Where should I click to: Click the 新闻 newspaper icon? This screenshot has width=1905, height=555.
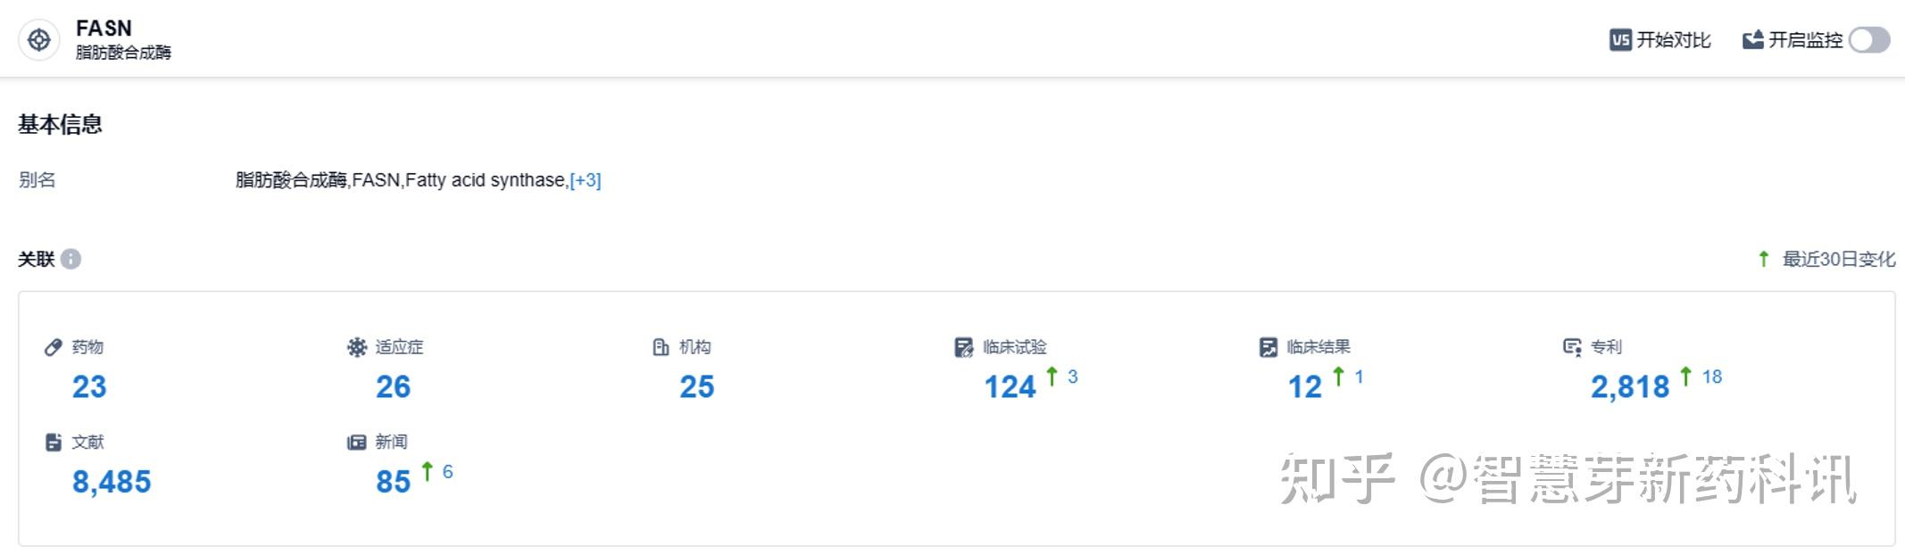pyautogui.click(x=357, y=442)
